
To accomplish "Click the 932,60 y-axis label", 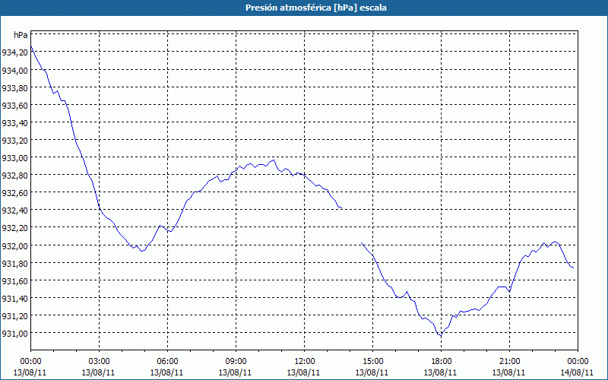I will (x=15, y=193).
